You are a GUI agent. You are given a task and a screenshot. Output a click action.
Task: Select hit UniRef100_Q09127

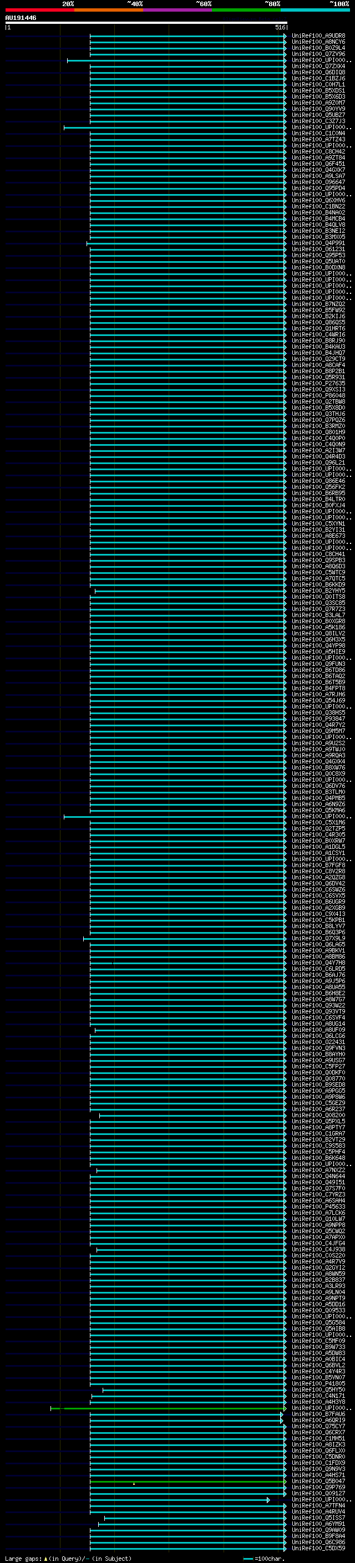(318, 1494)
